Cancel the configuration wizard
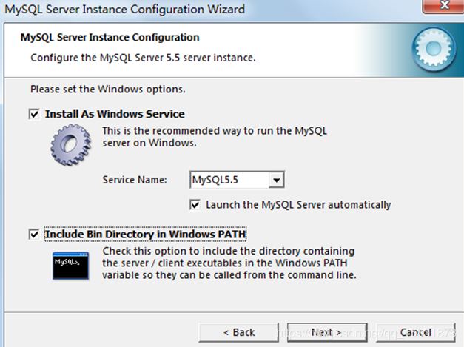Image resolution: width=464 pixels, height=347 pixels. [x=415, y=332]
